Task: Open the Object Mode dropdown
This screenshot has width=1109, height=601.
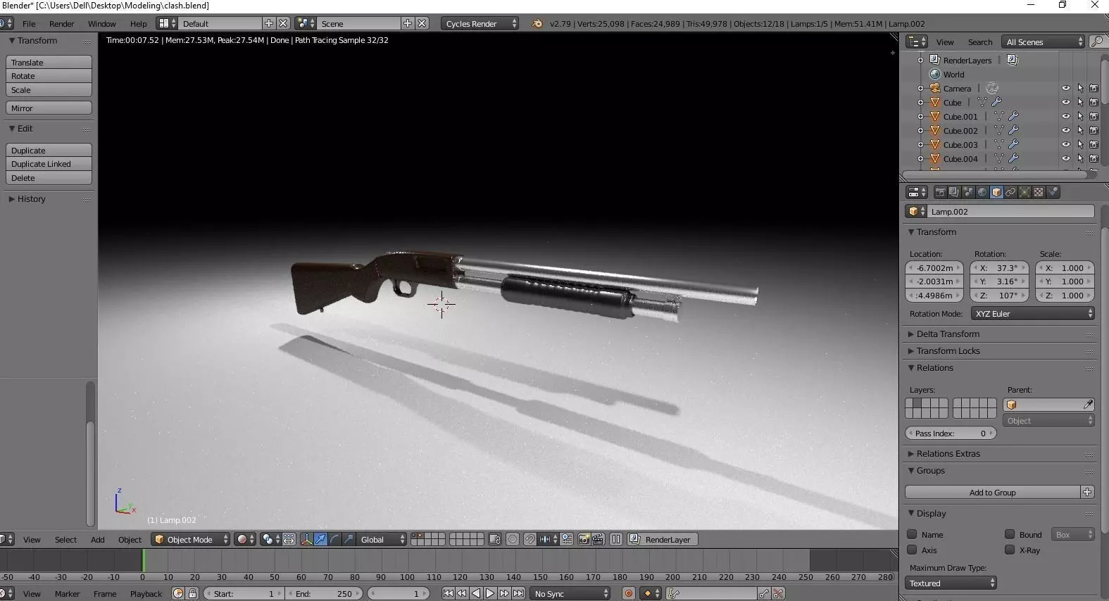Action: tap(191, 539)
